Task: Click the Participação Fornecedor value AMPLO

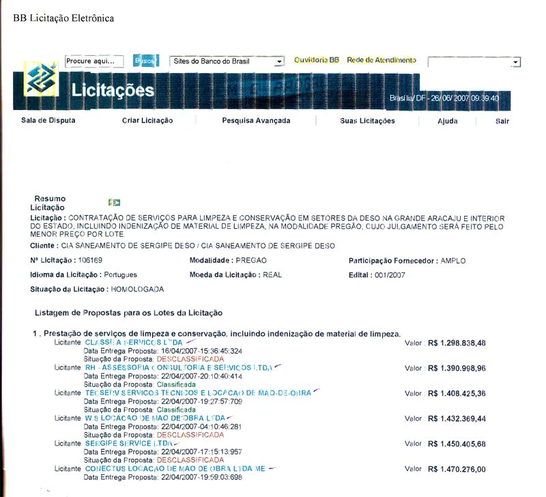Action: click(453, 261)
